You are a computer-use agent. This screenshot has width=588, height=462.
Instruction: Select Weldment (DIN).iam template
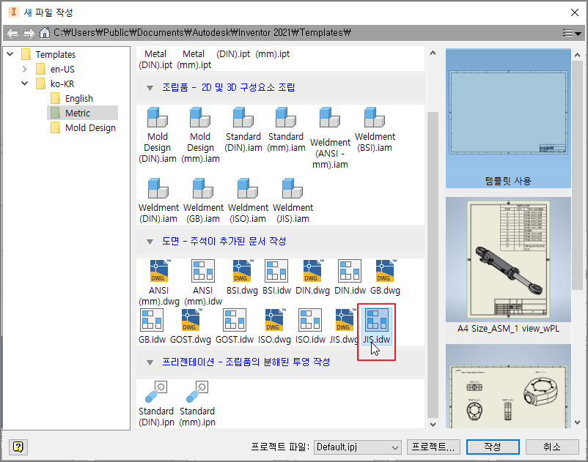tap(158, 201)
